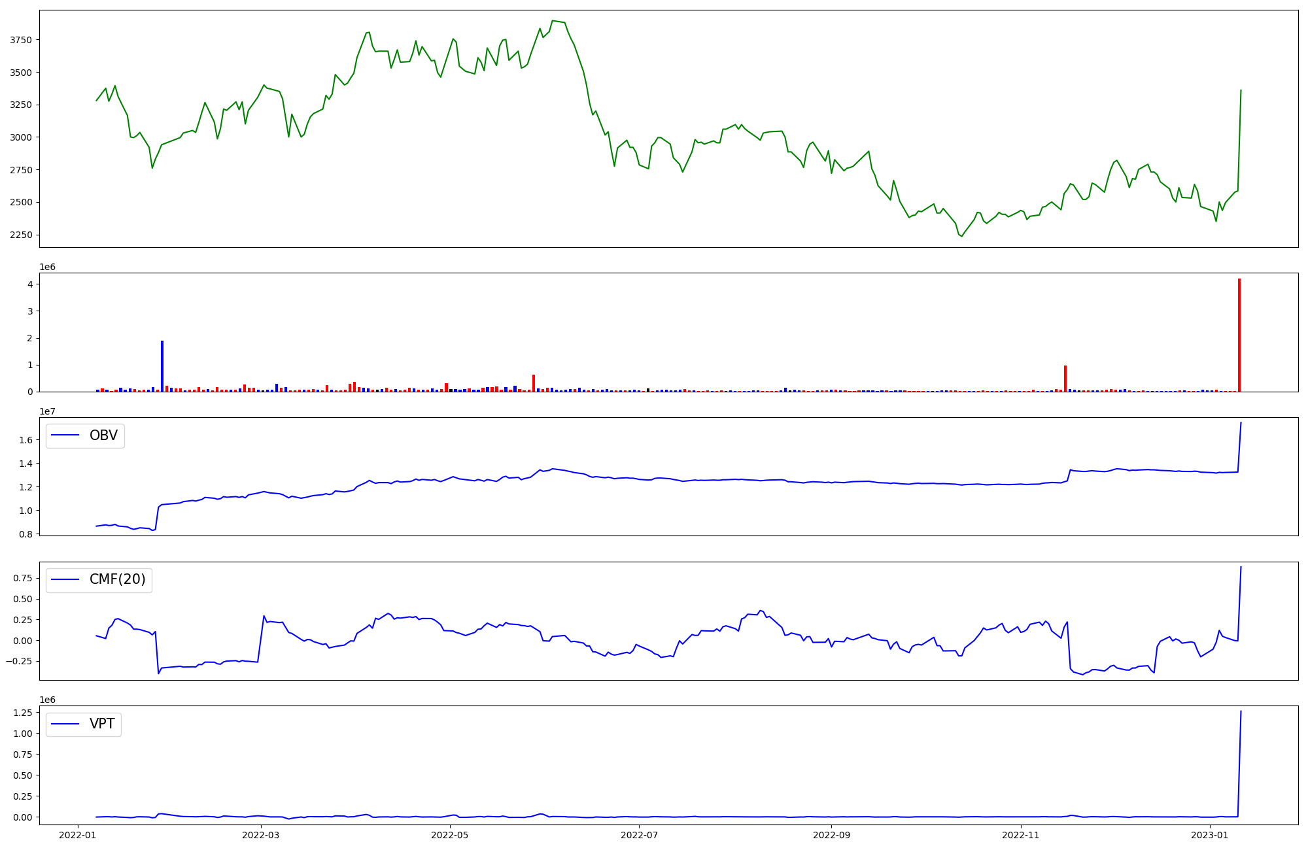Click the 2023-01 date tick label
This screenshot has height=850, width=1308.
click(x=1210, y=835)
